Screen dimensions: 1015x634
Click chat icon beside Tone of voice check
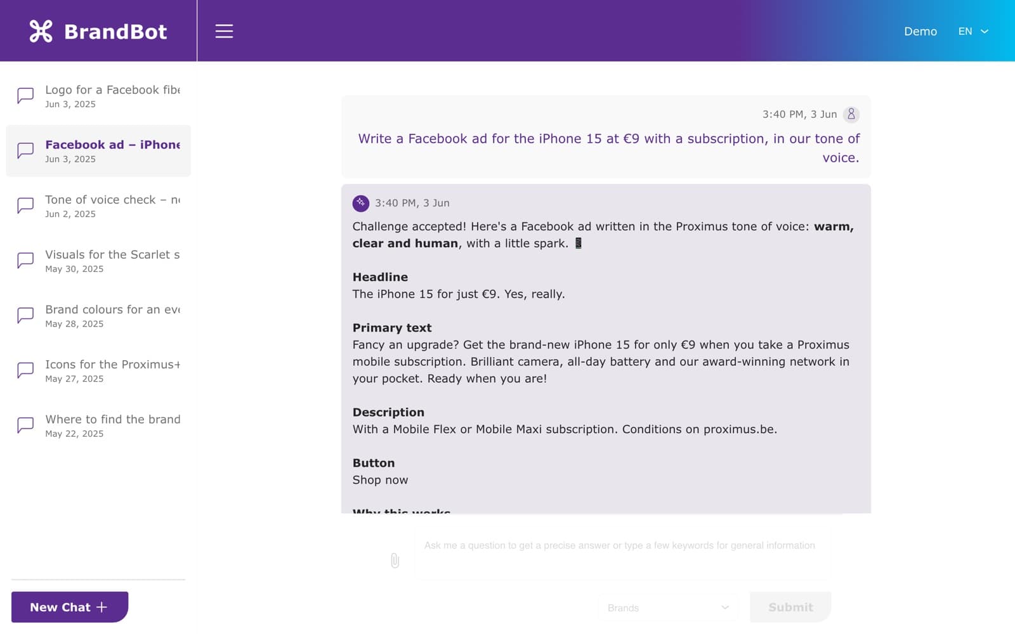25,205
